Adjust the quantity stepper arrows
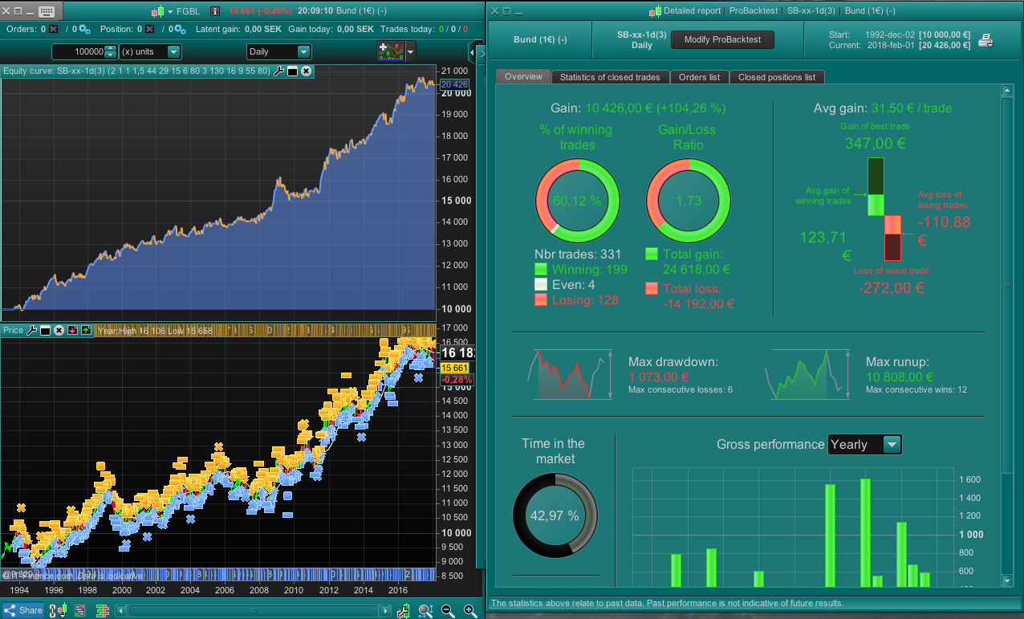 click(x=111, y=51)
